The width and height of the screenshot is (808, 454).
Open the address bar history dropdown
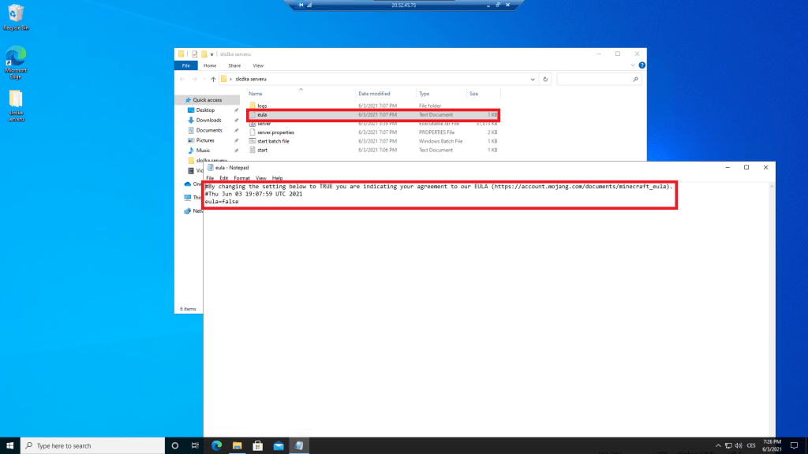tap(532, 80)
